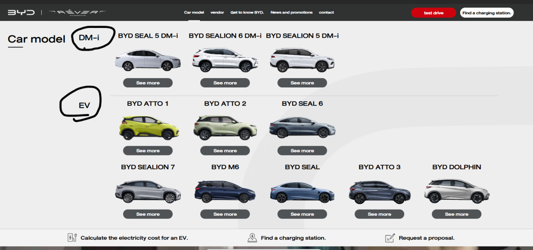Open News and promotions menu
The height and width of the screenshot is (250, 533).
(291, 12)
